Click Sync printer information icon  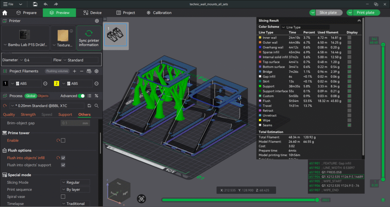click(89, 33)
